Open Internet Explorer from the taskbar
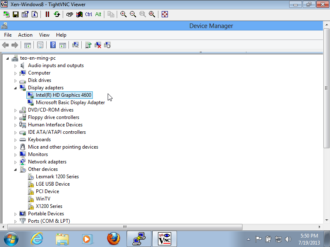The height and width of the screenshot is (247, 330). [37, 238]
